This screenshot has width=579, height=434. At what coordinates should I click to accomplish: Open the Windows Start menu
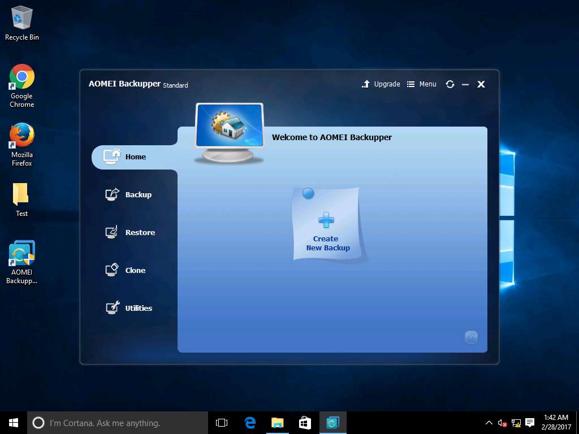tap(14, 423)
